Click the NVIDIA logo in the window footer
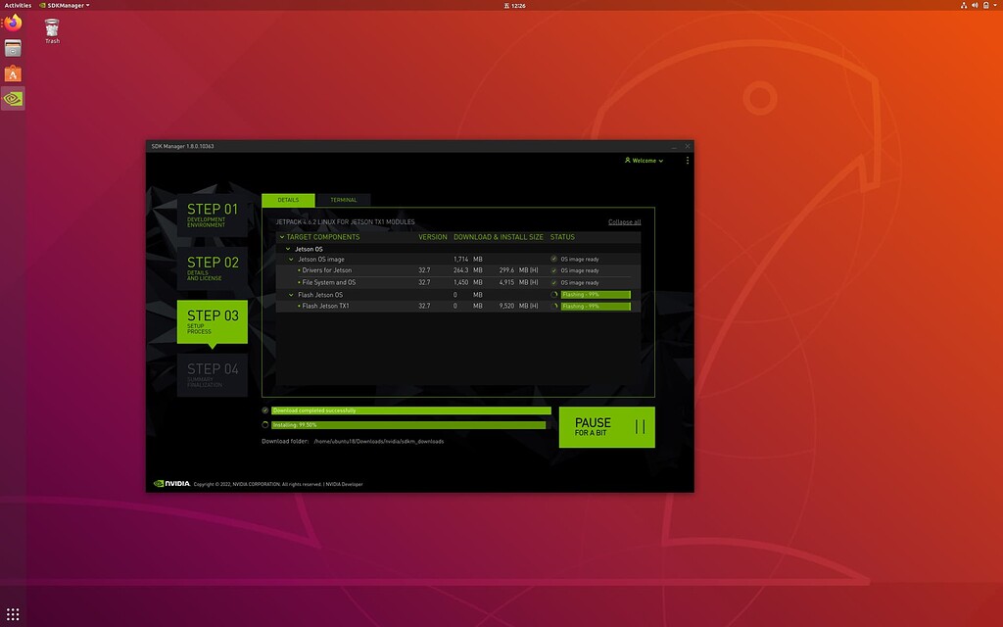This screenshot has height=627, width=1003. pos(168,483)
